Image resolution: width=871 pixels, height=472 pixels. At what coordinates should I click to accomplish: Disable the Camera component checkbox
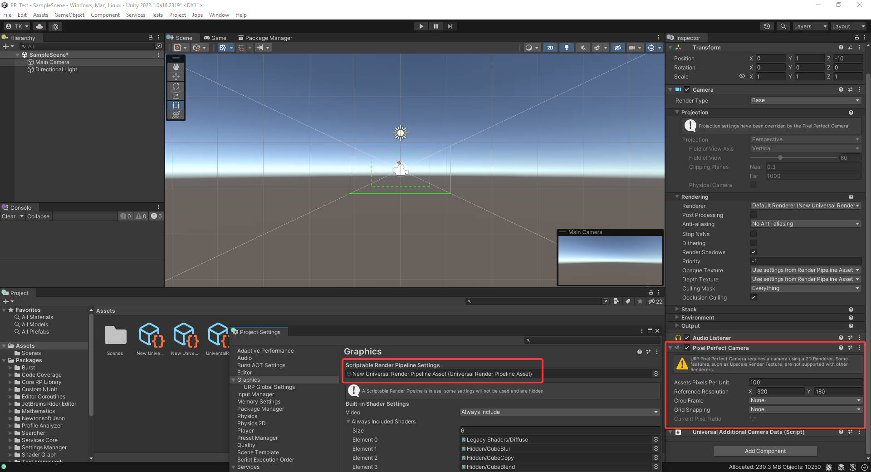click(x=687, y=90)
